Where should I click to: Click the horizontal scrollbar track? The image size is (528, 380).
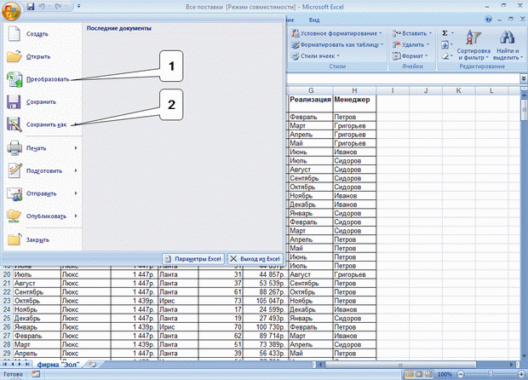coord(416,365)
